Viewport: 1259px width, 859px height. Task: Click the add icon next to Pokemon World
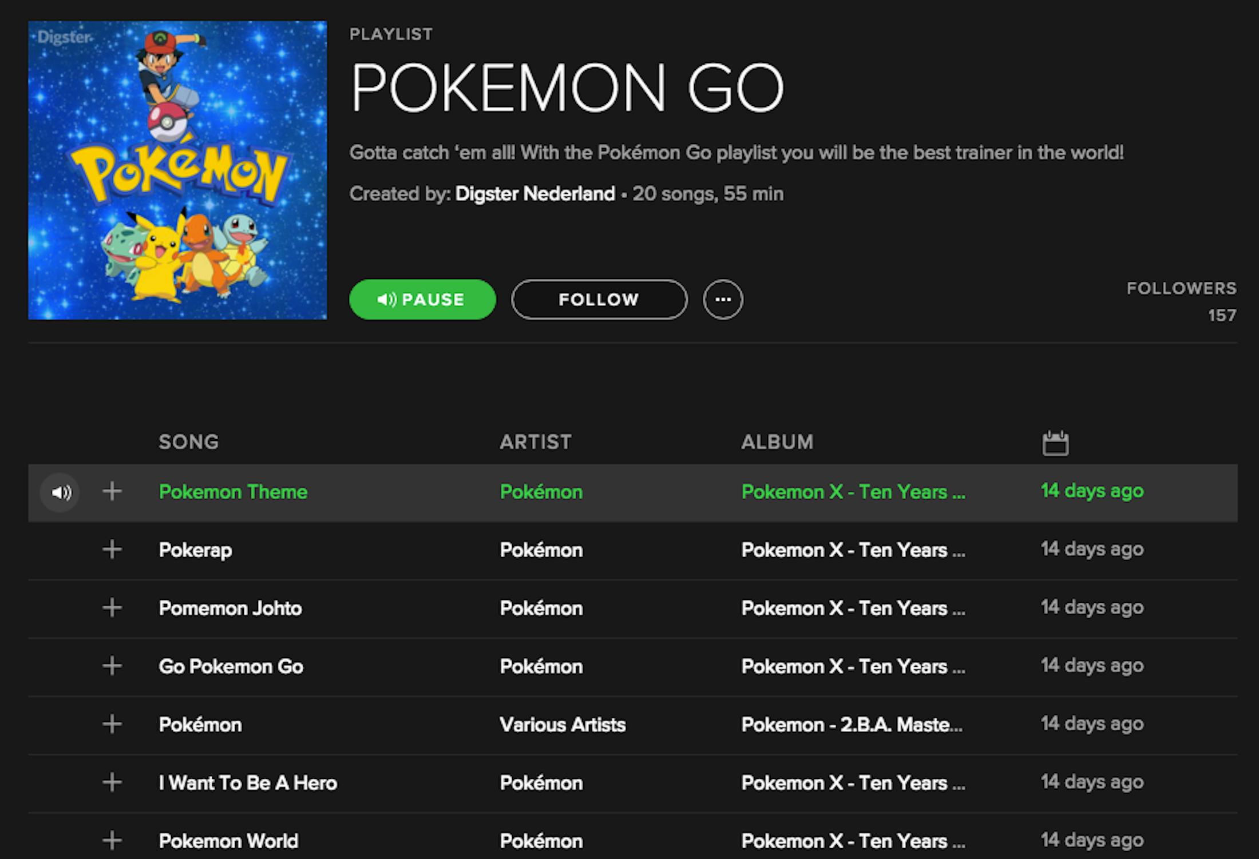(112, 840)
